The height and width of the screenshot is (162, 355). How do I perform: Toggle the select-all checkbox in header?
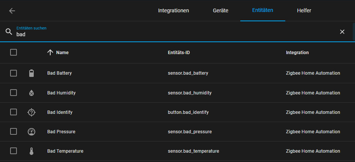coord(13,53)
